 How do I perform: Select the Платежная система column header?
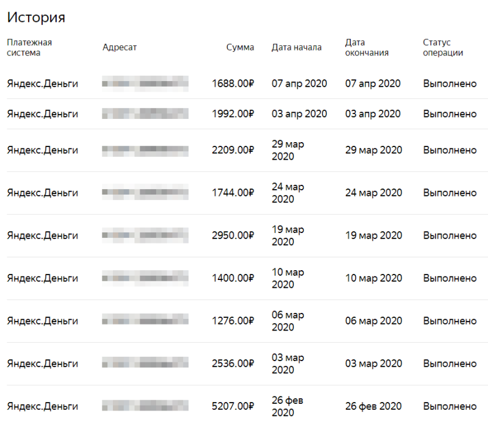coord(29,48)
